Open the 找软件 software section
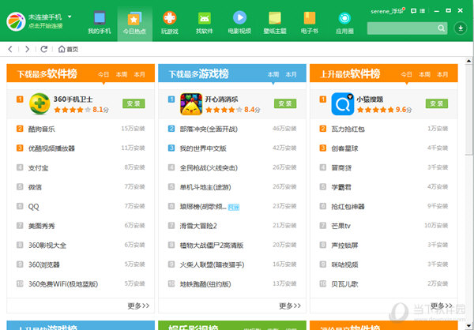The image size is (474, 330). click(x=205, y=23)
